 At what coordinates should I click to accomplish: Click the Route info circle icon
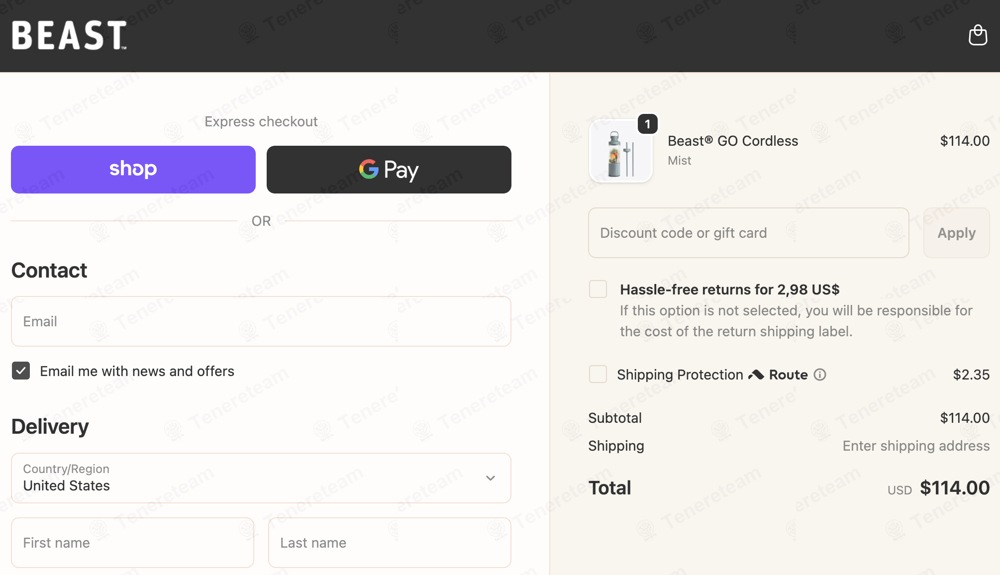click(x=820, y=375)
